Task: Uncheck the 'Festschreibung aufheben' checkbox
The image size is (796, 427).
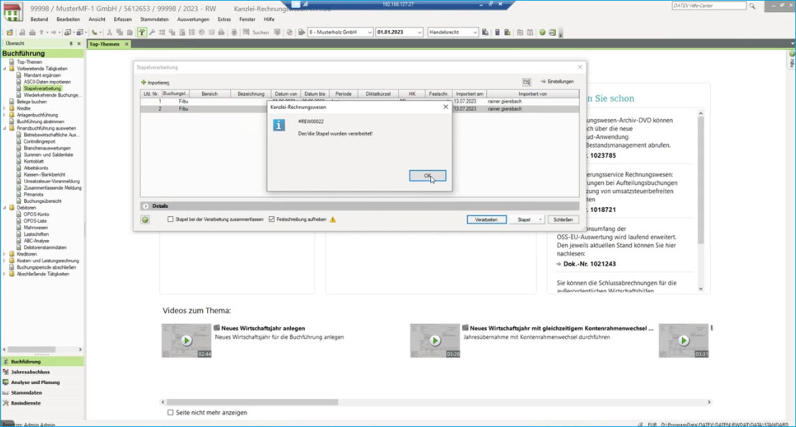Action: [x=272, y=219]
